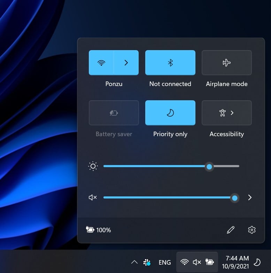Click the brightness sun icon
The width and height of the screenshot is (271, 273).
point(93,166)
